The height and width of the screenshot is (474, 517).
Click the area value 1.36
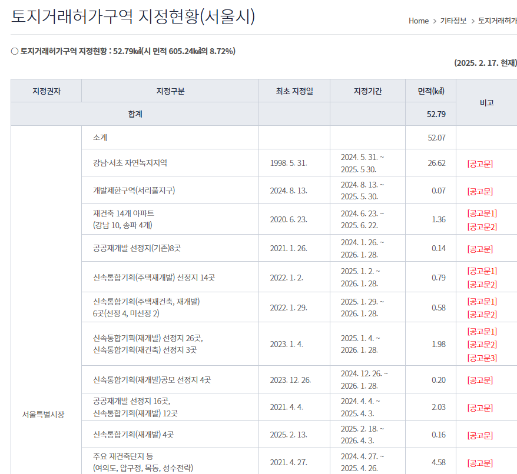439,219
